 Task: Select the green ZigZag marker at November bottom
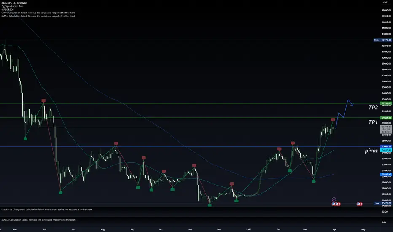[210, 205]
